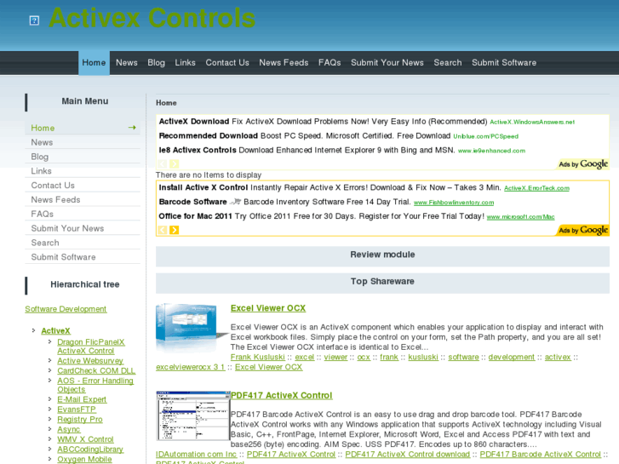The height and width of the screenshot is (464, 619).
Task: Open the PDF417 ActiveX Control title link
Action: [282, 395]
